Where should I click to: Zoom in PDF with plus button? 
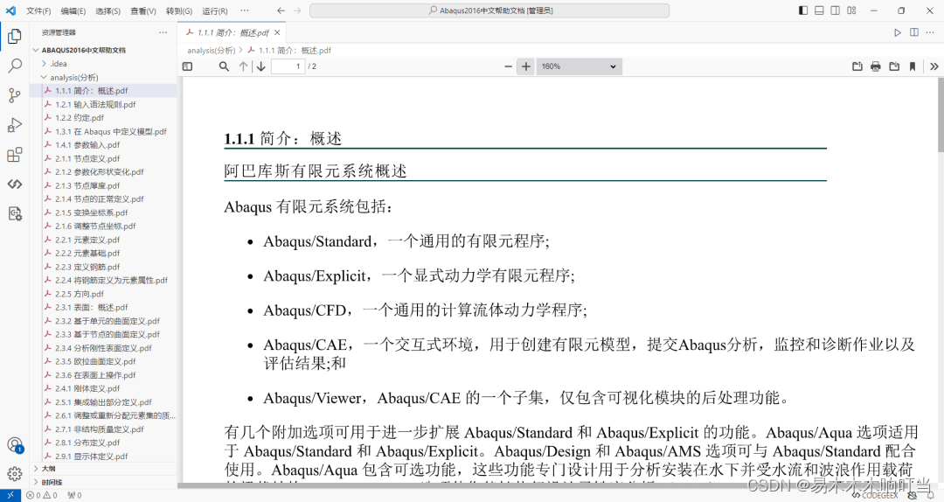click(x=525, y=66)
